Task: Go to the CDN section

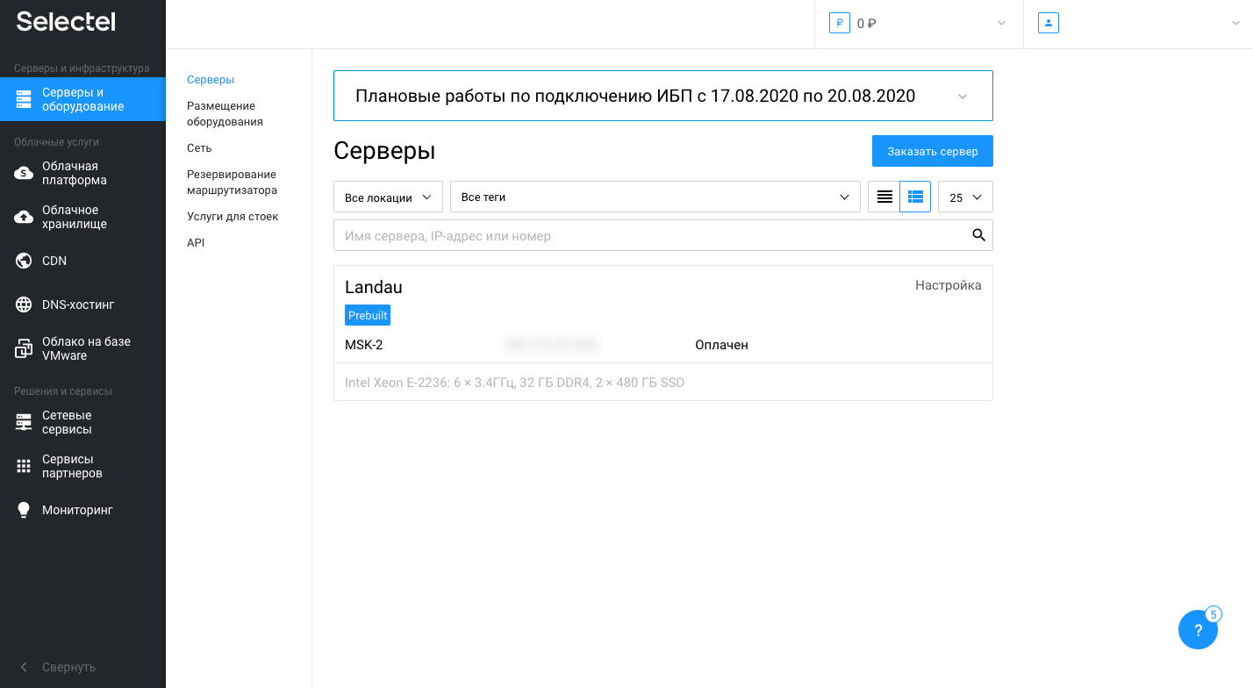Action: tap(82, 261)
